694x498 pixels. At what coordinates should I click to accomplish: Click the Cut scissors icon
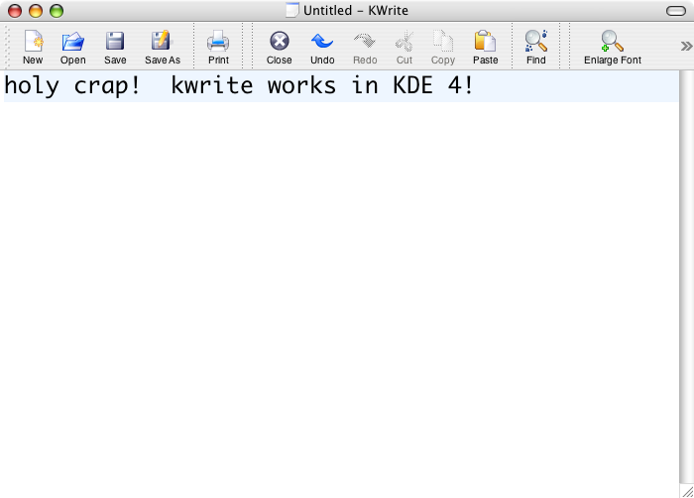point(405,47)
